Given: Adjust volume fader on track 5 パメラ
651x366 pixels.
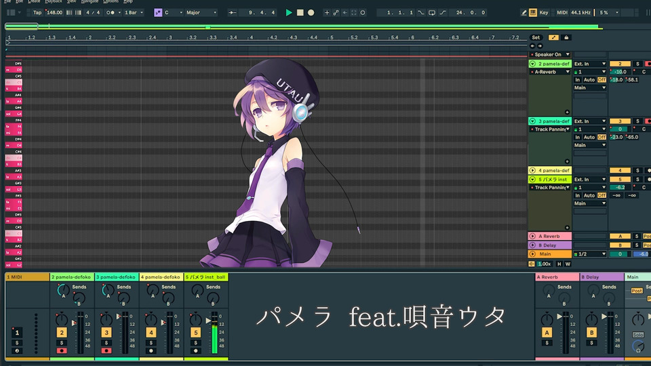Looking at the screenshot, I should [x=209, y=321].
